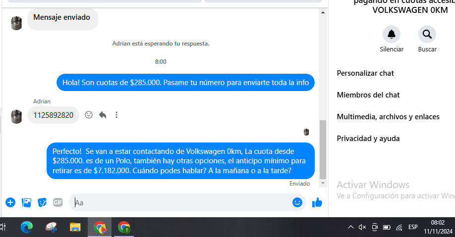Open the GIF picker
The width and height of the screenshot is (455, 237).
[58, 202]
